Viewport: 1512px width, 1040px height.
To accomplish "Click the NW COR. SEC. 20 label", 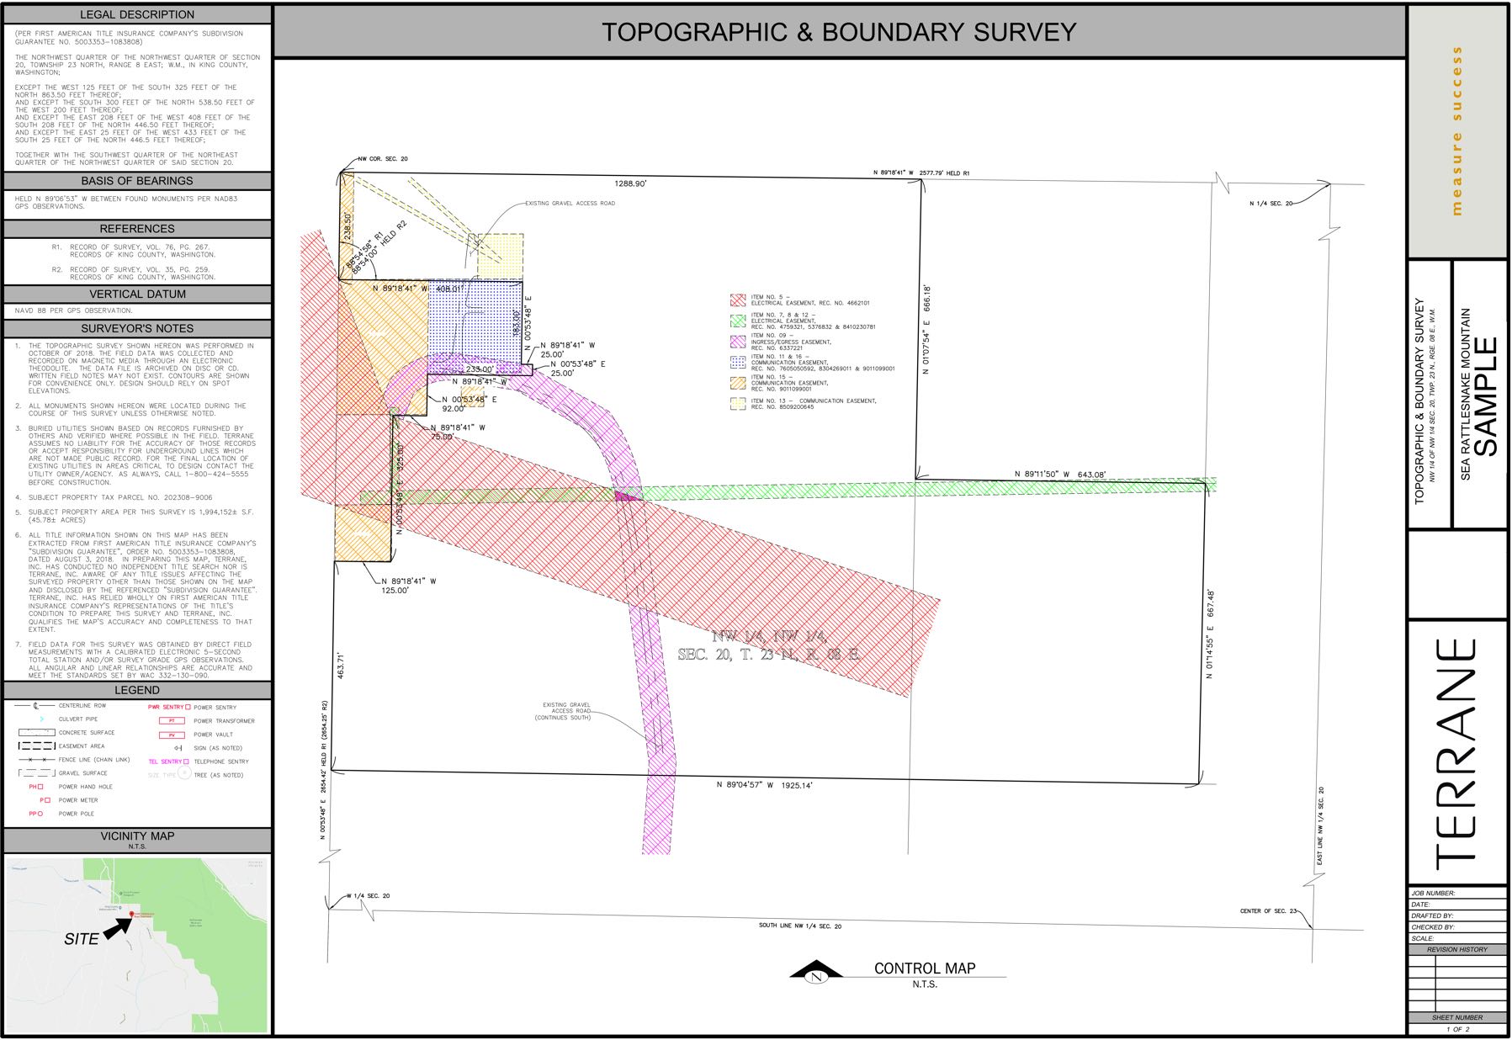I will pyautogui.click(x=383, y=159).
